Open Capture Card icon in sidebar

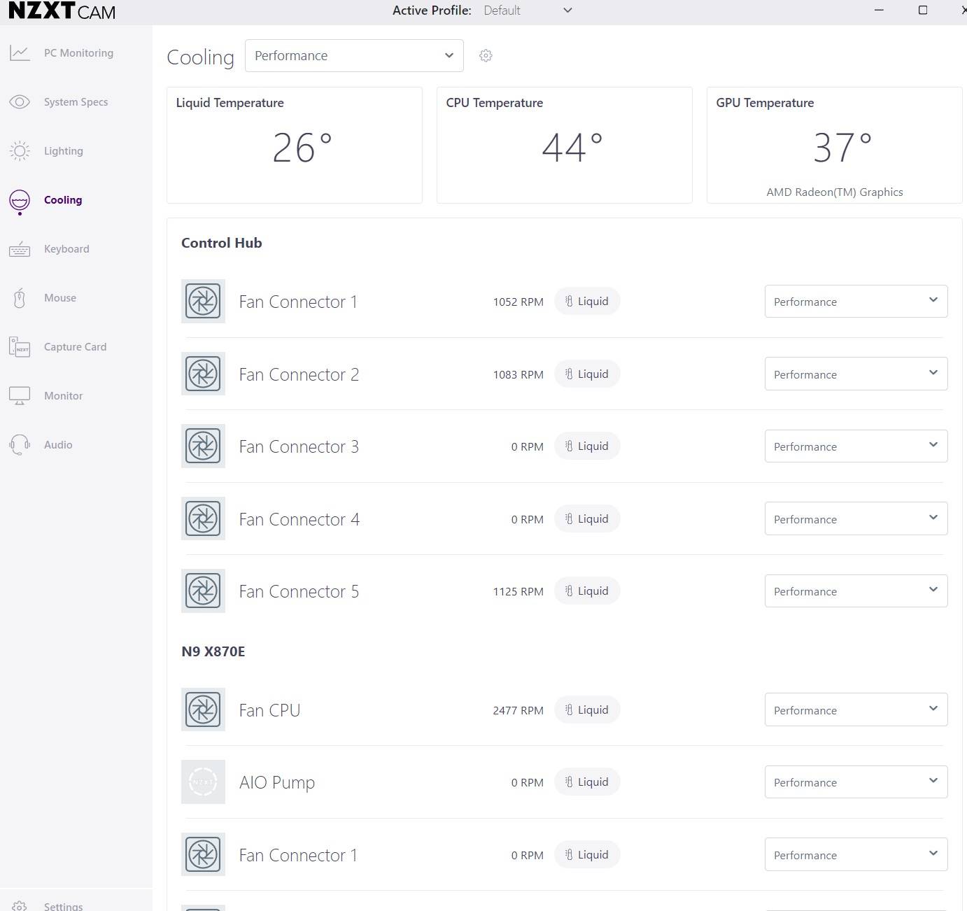pos(20,347)
